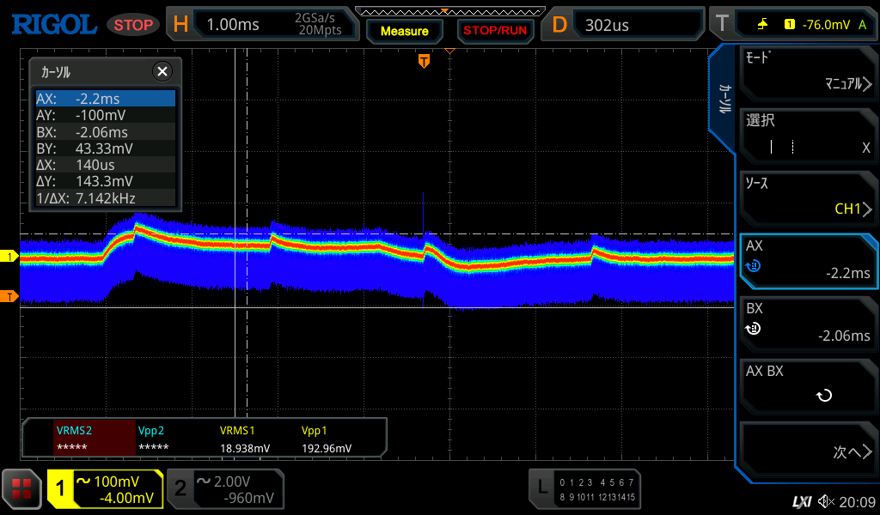880x515 pixels.
Task: Toggle channel 2 using the 2.00V button
Action: click(225, 489)
